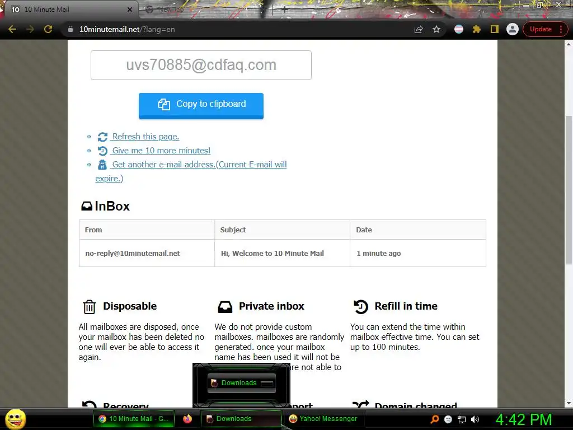Click Give me 10 more minutes link
The height and width of the screenshot is (430, 573).
click(x=161, y=150)
